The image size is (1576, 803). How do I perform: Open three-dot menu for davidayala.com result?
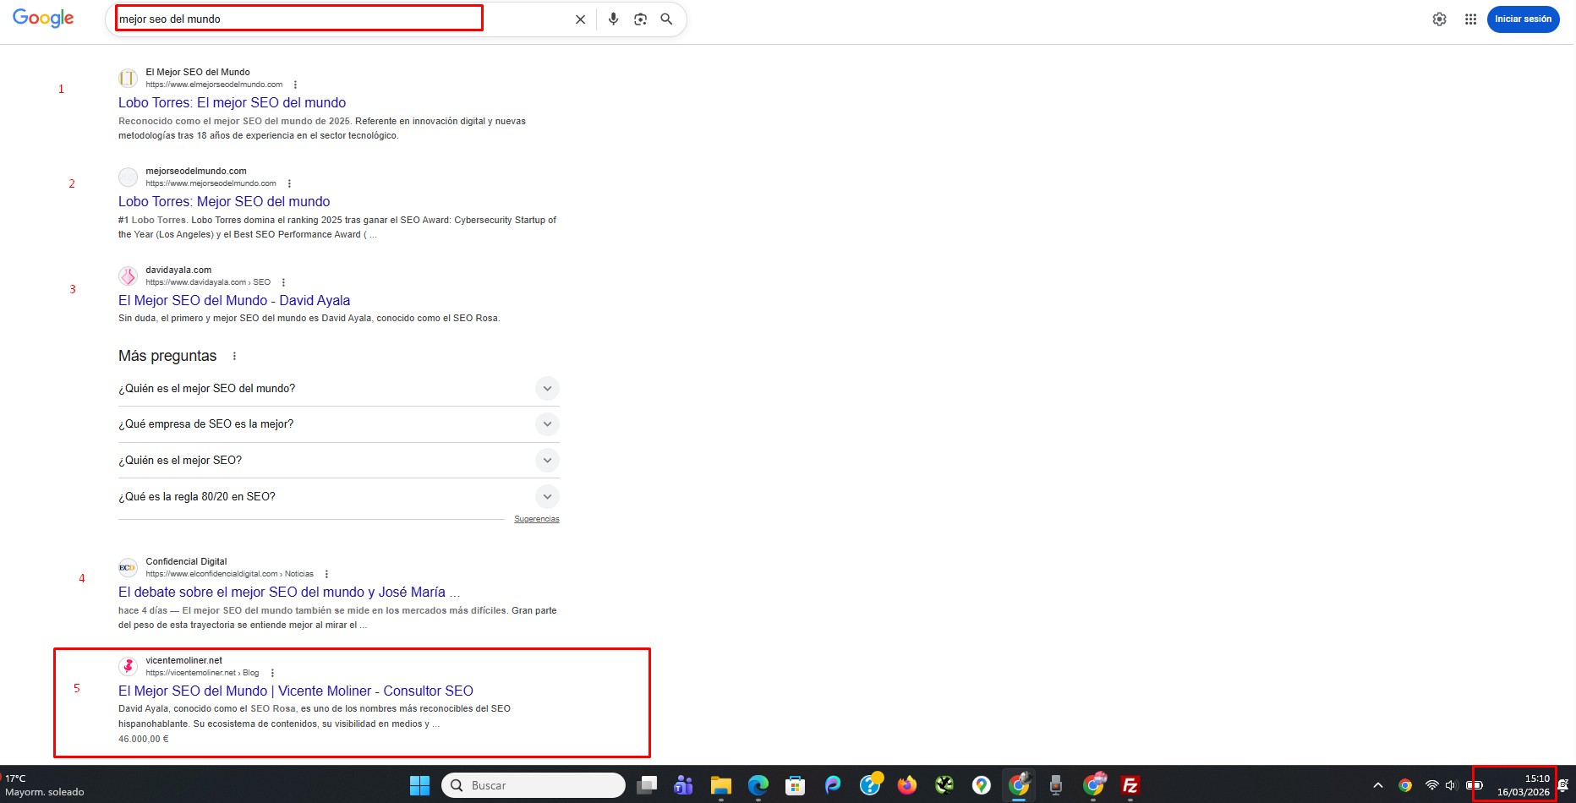tap(283, 282)
